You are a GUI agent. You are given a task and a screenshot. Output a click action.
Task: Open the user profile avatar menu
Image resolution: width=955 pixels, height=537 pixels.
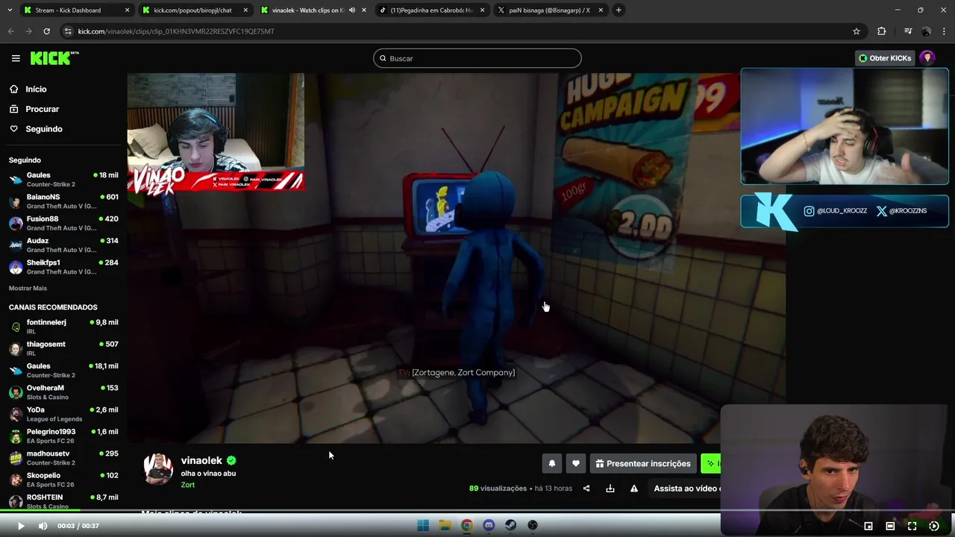click(927, 58)
